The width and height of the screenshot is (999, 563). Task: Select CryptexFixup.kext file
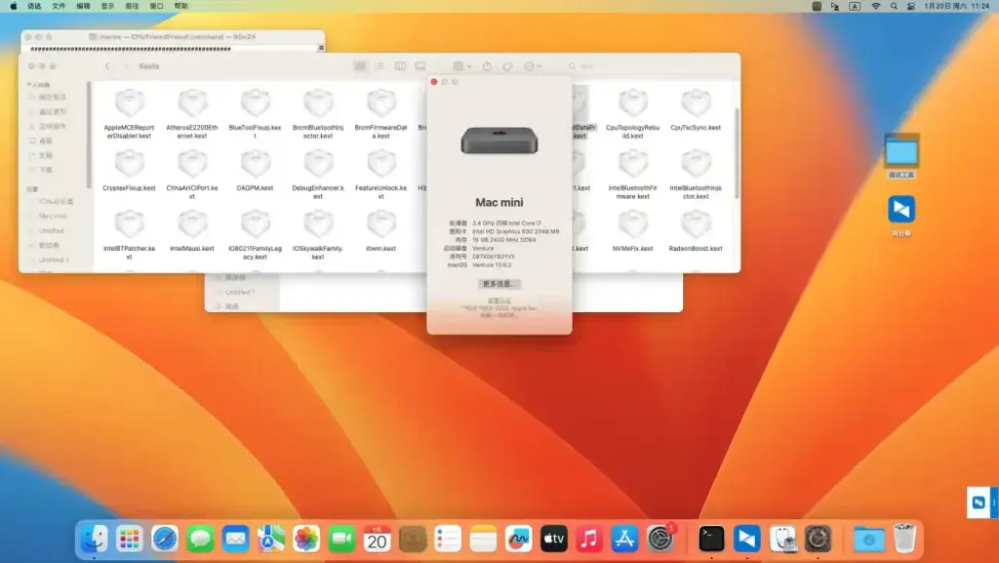(x=130, y=170)
